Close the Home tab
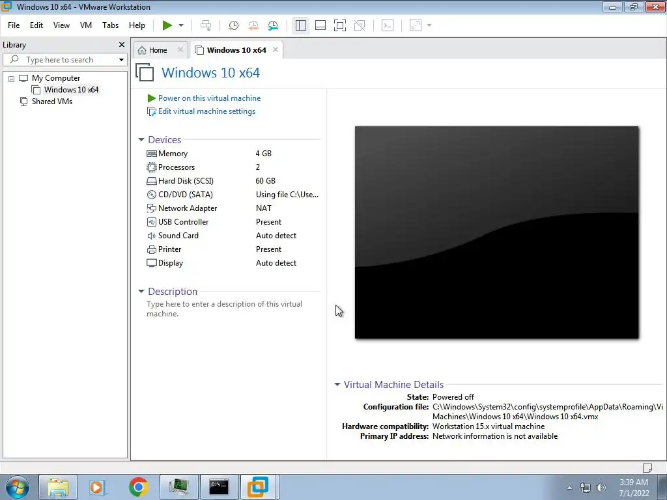Screen dimensions: 667x500 tap(180, 49)
